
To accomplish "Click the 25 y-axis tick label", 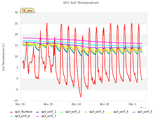I will [16, 23].
